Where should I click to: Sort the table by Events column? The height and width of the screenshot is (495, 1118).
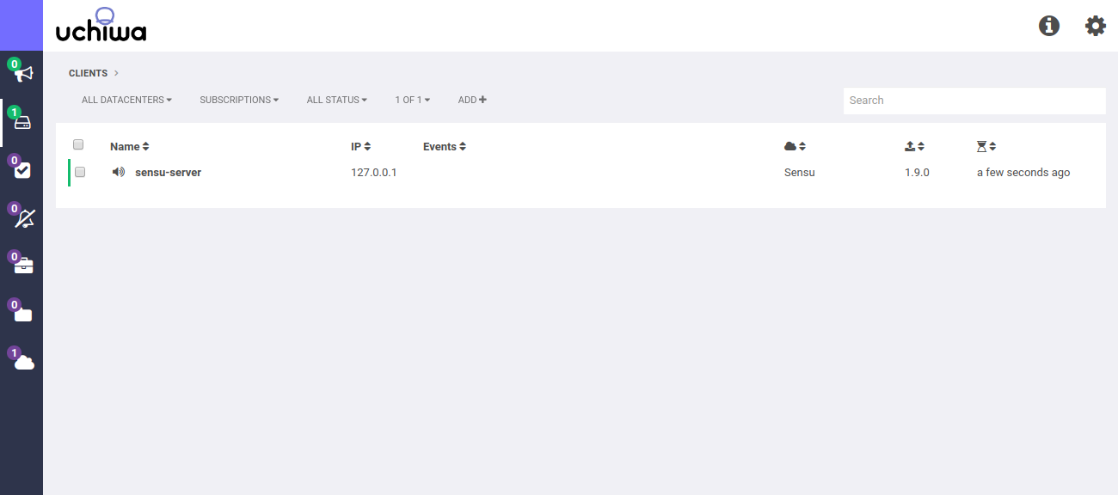point(445,147)
